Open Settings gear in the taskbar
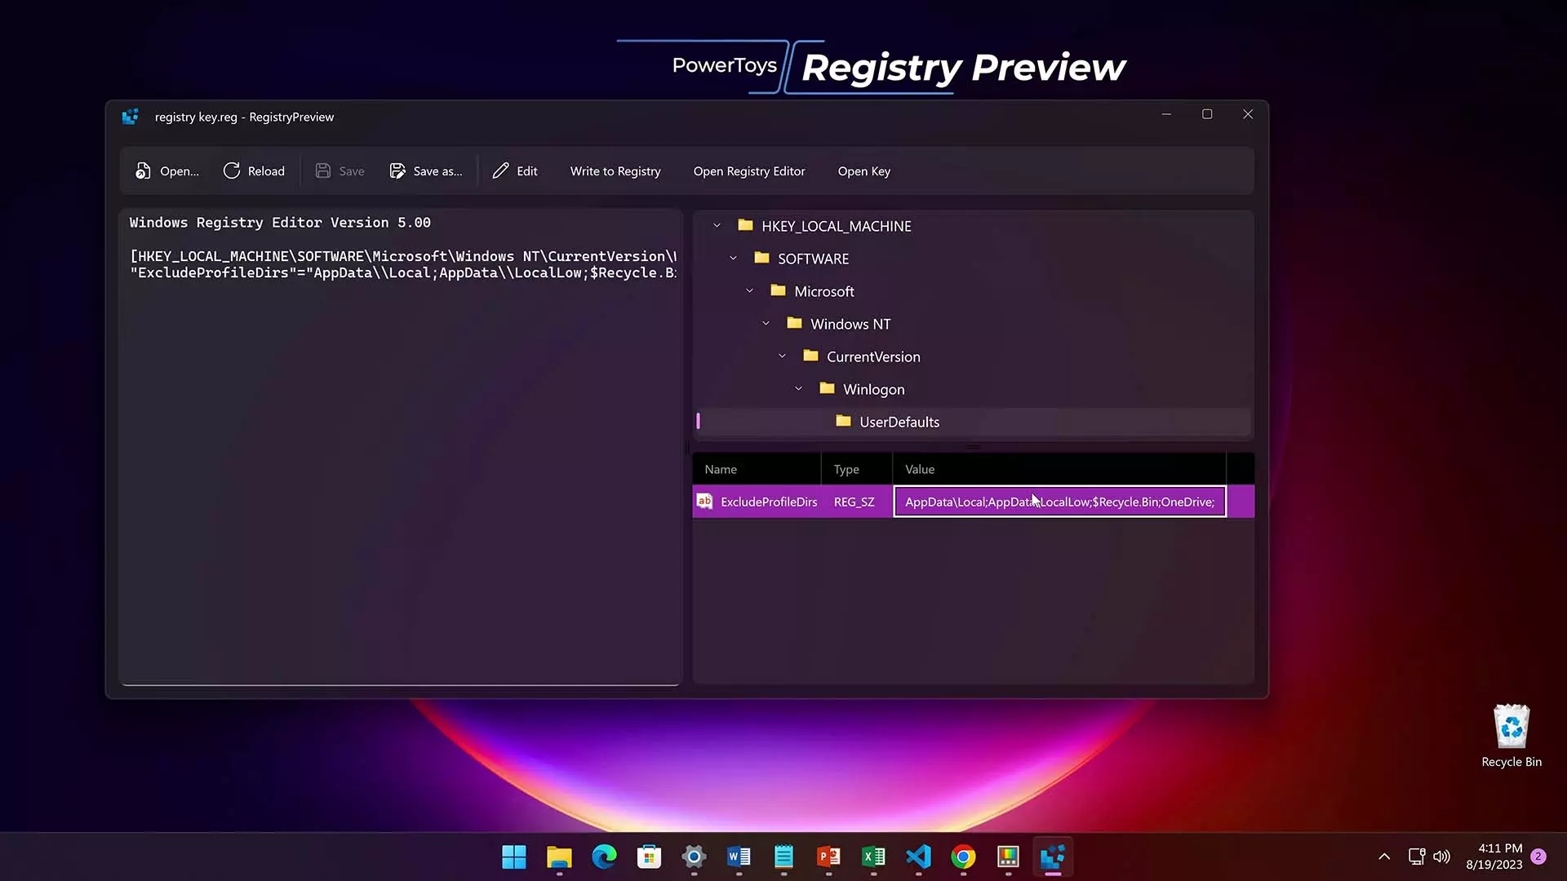This screenshot has width=1567, height=881. pyautogui.click(x=694, y=857)
